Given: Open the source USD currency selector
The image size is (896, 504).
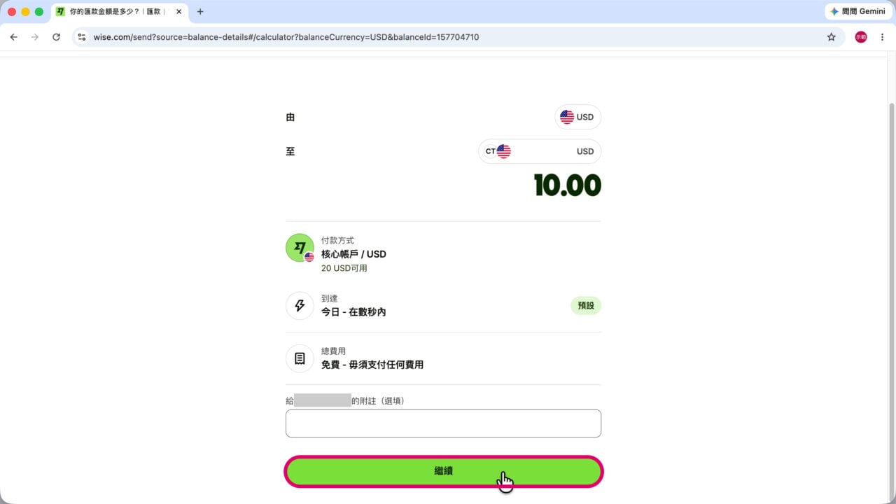Looking at the screenshot, I should [x=578, y=117].
